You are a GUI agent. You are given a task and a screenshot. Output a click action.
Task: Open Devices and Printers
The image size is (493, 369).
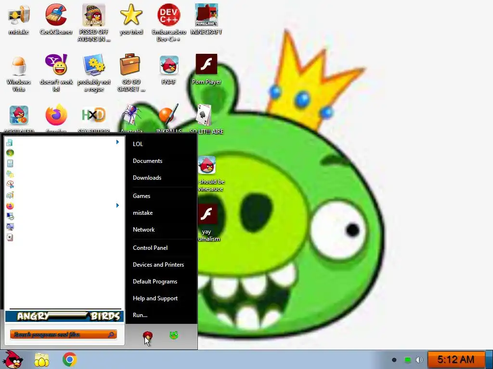158,265
